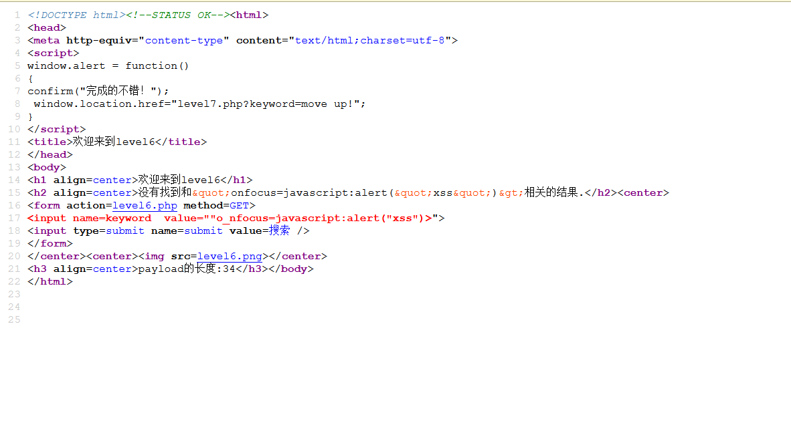Click method=GET attribute in the form tag
This screenshot has width=791, height=445.
tap(216, 206)
